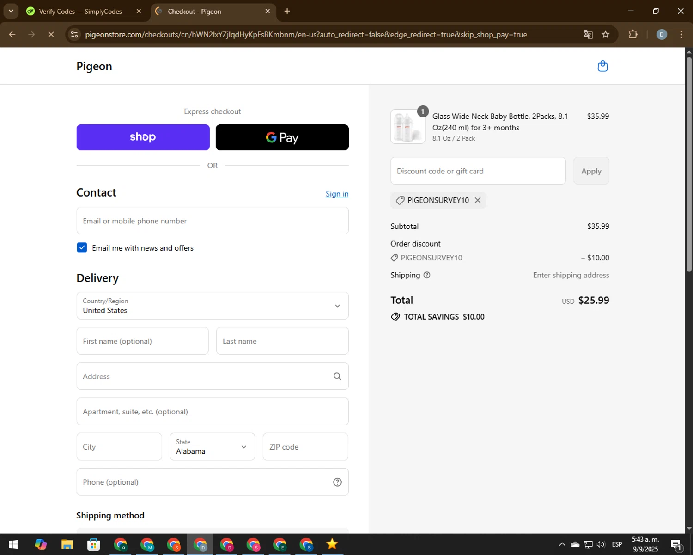This screenshot has width=693, height=555.
Task: Switch to Verify Codes — SimplyCodes tab
Action: point(80,12)
